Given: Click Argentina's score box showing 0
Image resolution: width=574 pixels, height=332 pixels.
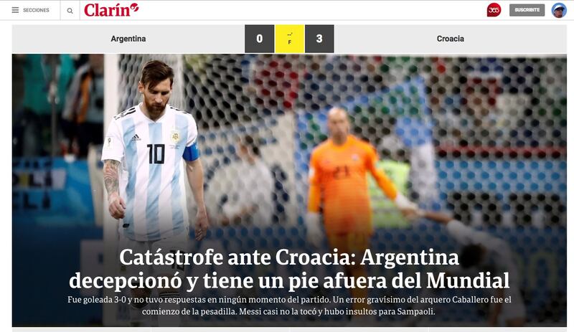Looking at the screenshot, I should click(259, 39).
